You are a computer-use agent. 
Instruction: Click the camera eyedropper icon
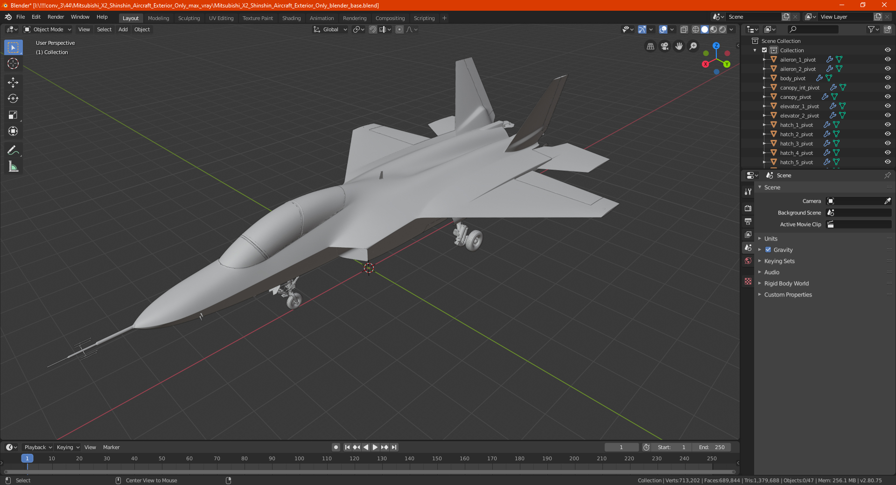887,201
